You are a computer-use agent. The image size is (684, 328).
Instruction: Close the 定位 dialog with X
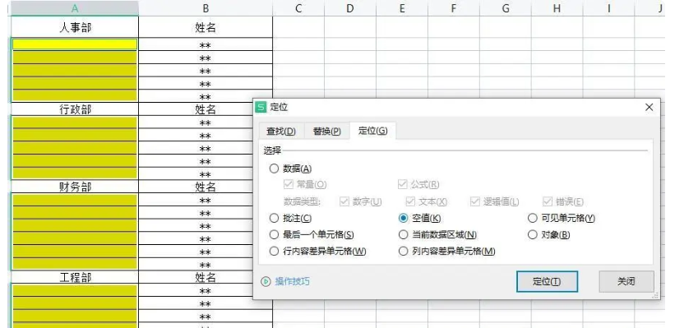pyautogui.click(x=649, y=107)
